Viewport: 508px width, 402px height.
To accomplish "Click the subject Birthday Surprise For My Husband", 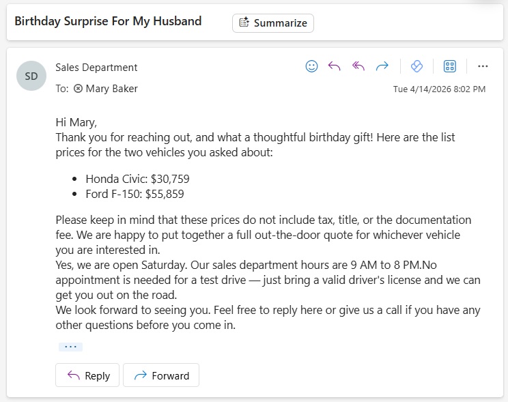I will (108, 21).
